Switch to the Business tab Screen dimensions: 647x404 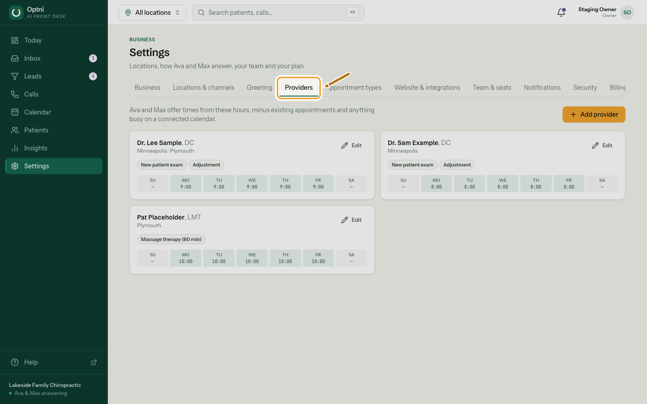tap(147, 88)
